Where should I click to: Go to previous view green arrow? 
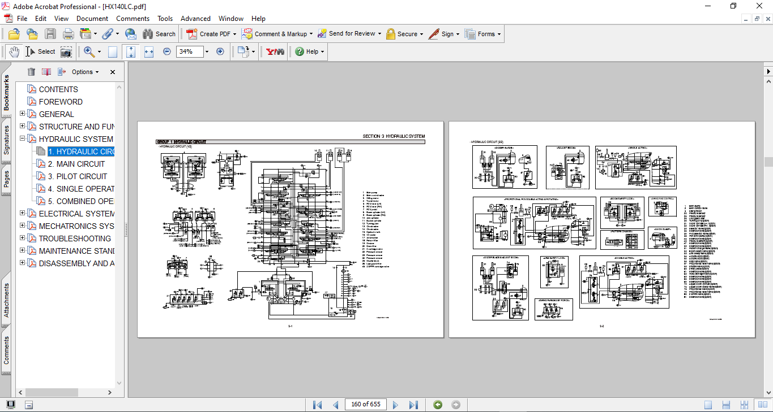[x=438, y=405]
